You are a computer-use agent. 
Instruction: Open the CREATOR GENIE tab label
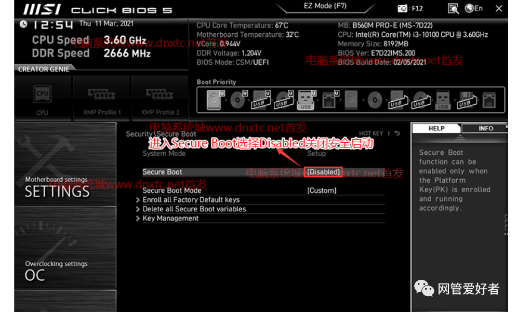[x=44, y=69]
